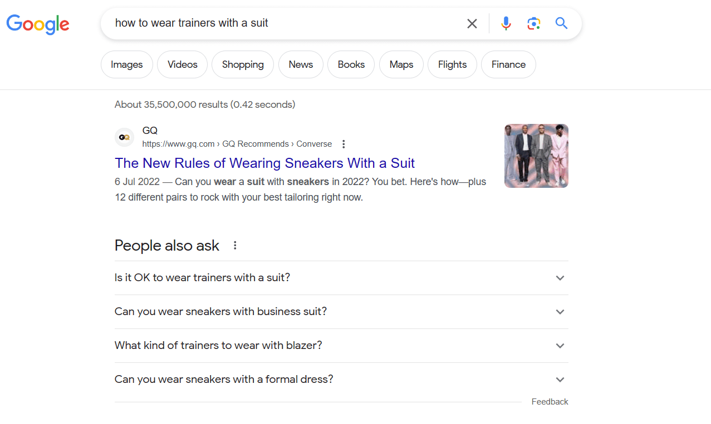Click the GQ site name
Screen dimensions: 711x424
150,131
